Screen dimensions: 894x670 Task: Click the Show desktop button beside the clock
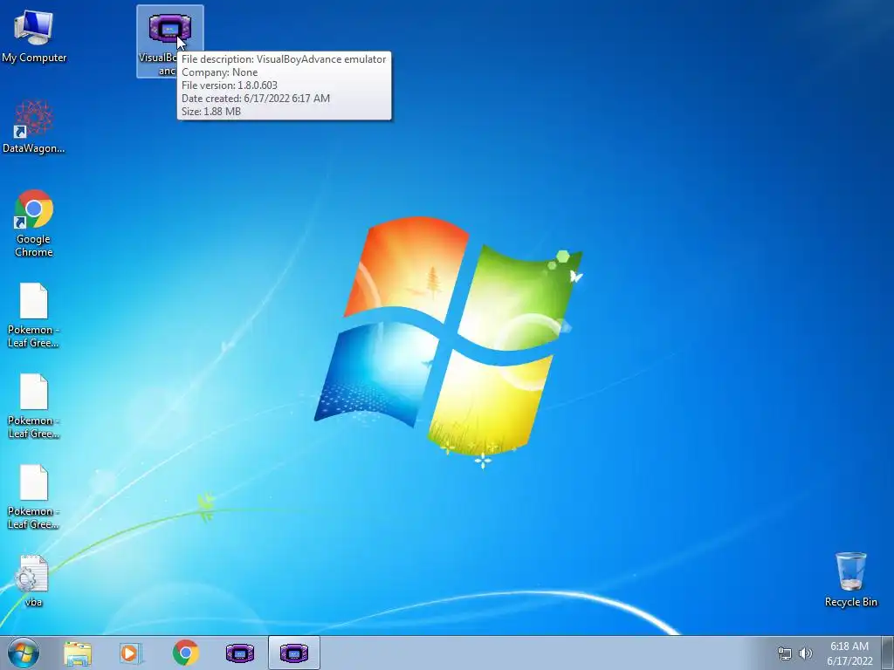[x=888, y=653]
